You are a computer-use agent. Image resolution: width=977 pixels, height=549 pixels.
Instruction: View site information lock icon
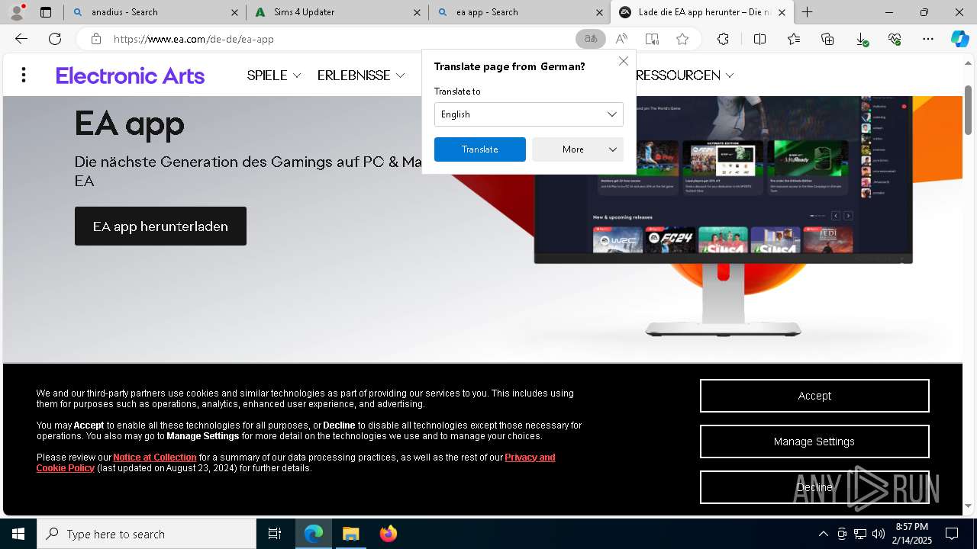[95, 39]
